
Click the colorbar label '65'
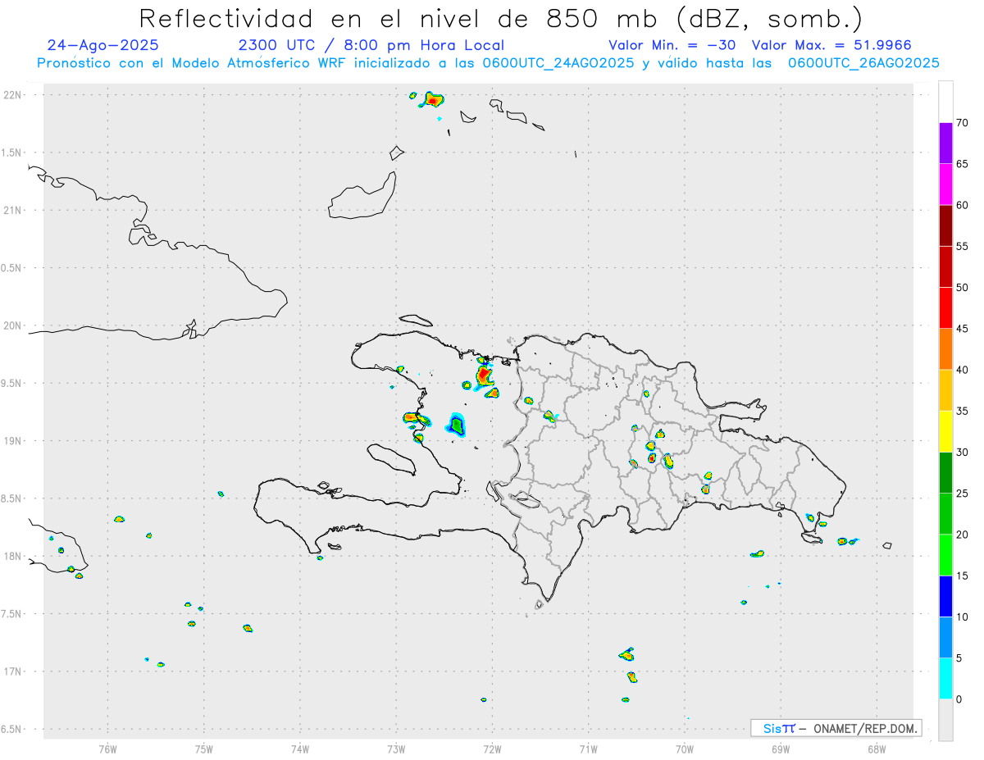[962, 164]
